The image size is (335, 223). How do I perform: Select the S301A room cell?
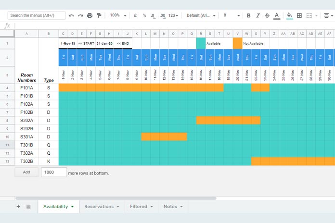point(26,137)
